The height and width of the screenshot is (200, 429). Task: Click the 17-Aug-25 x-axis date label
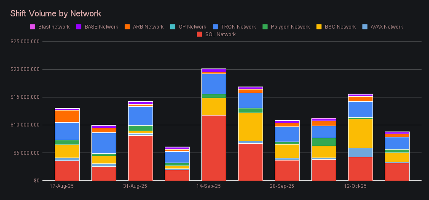click(x=62, y=186)
